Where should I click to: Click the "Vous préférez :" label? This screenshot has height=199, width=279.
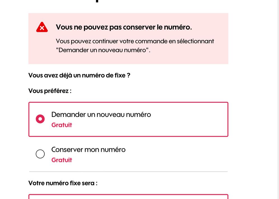[50, 91]
